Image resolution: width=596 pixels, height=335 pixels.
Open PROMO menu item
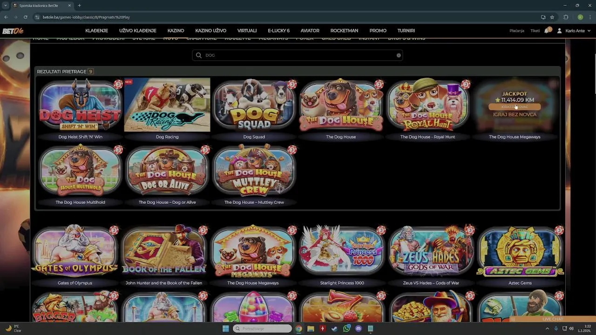[378, 31]
